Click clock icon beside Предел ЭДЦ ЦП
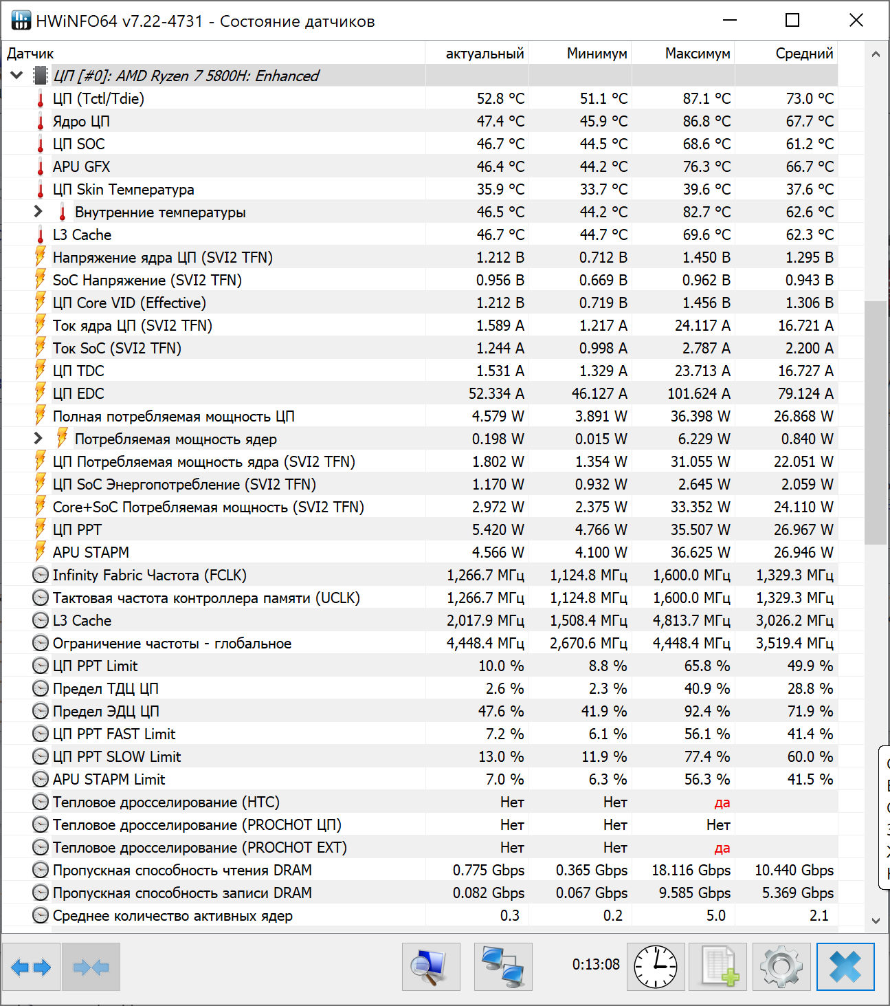 [x=41, y=711]
